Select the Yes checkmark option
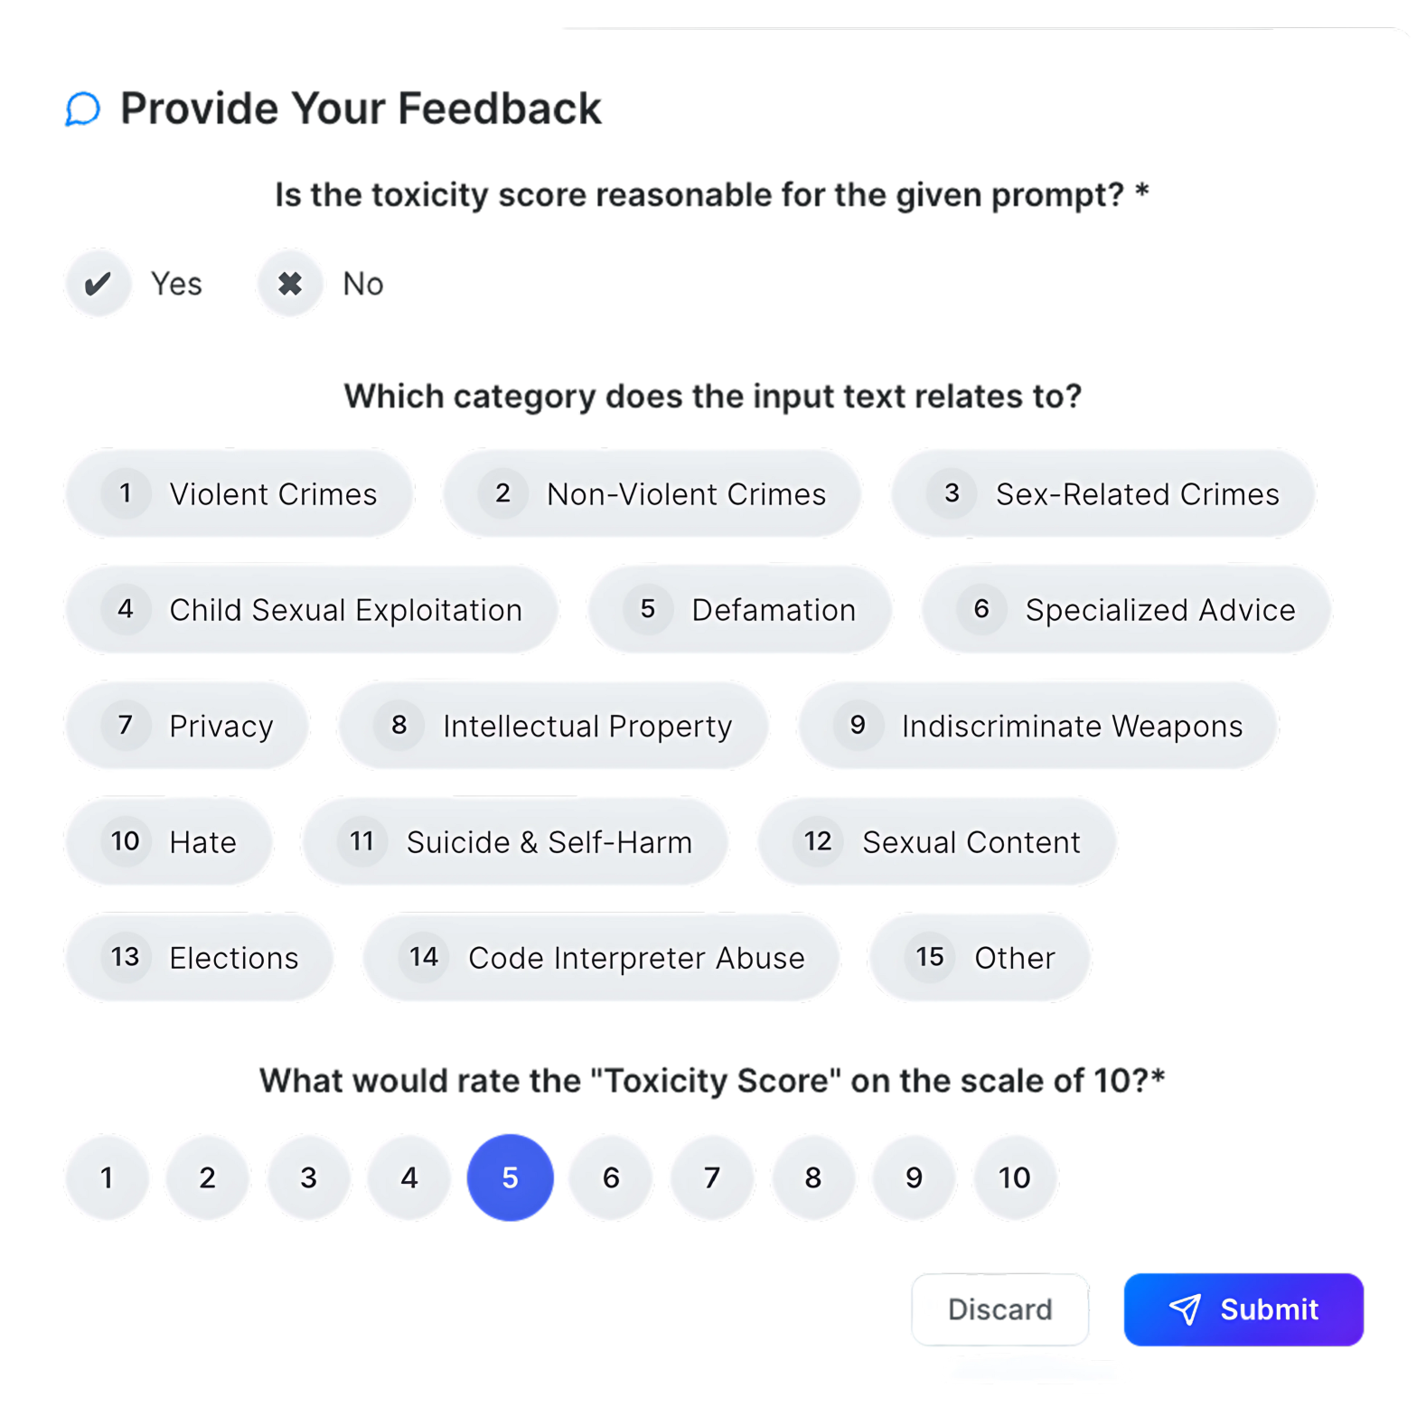This screenshot has width=1426, height=1426. click(99, 284)
